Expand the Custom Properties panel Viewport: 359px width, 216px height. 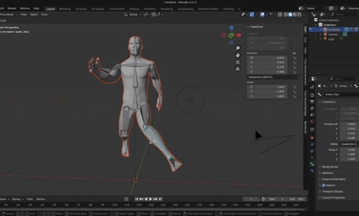pos(333,198)
